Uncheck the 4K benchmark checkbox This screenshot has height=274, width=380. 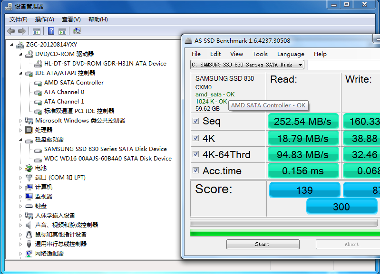(196, 138)
